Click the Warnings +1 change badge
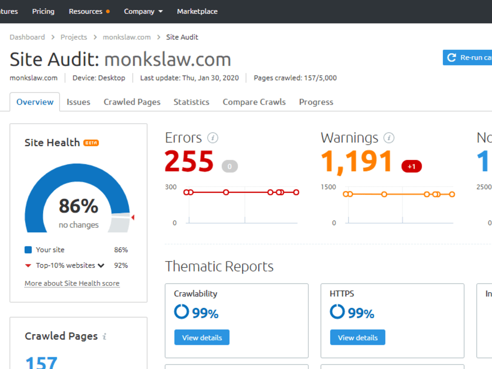The height and width of the screenshot is (369, 492). pos(411,166)
